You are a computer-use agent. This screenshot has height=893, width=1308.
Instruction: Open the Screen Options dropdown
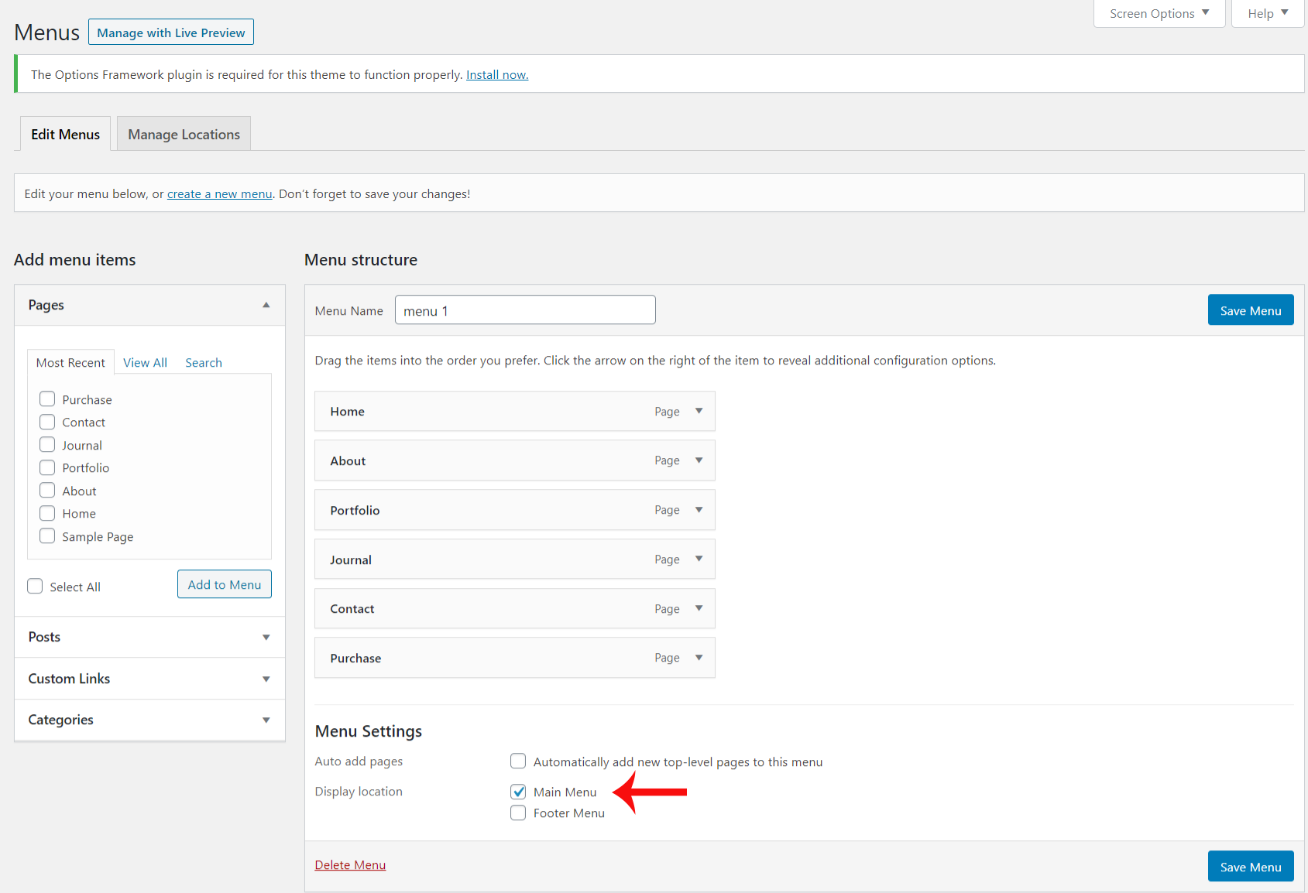point(1159,14)
